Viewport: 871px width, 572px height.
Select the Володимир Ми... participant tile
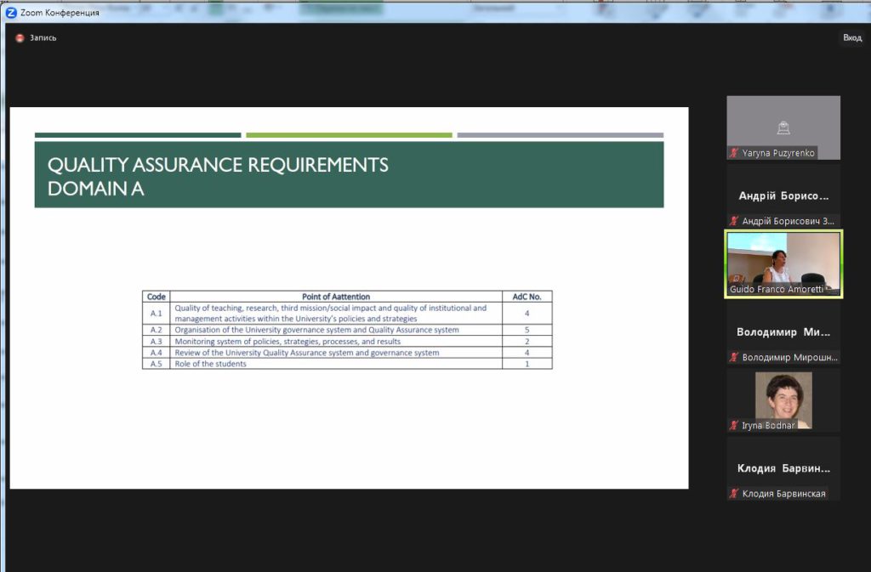pyautogui.click(x=783, y=332)
